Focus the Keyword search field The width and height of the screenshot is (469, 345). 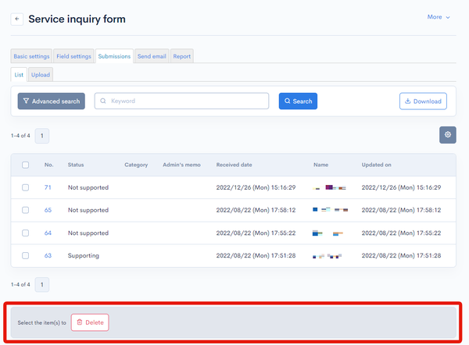point(181,101)
